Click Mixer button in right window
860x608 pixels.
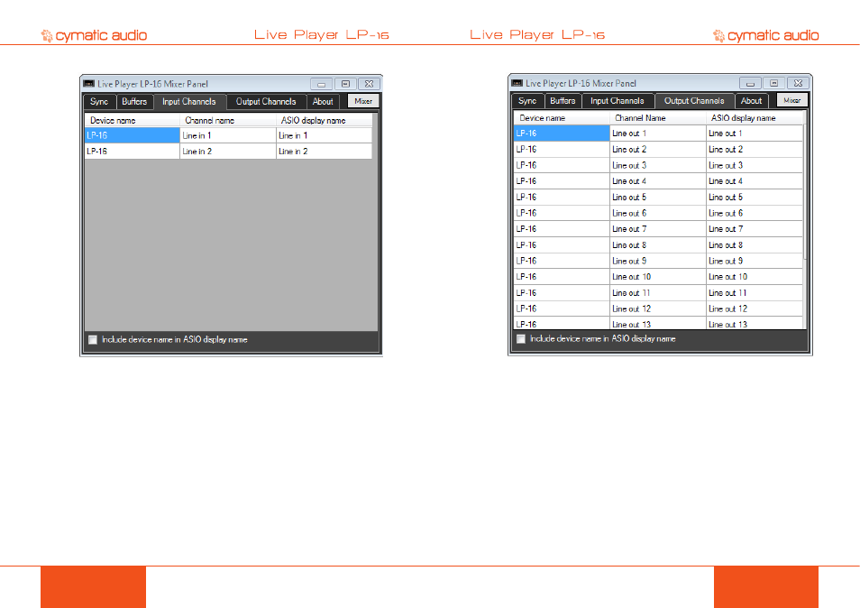click(792, 101)
